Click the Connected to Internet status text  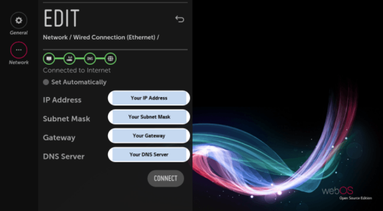(77, 70)
